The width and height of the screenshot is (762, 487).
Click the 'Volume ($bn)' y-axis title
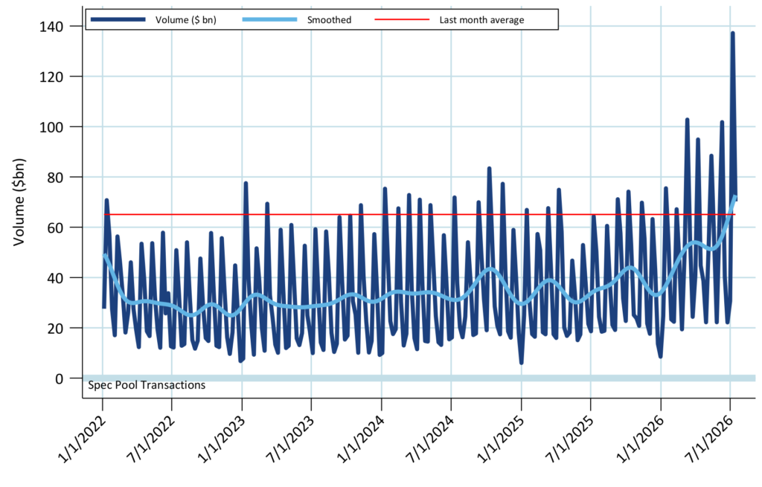coord(19,202)
